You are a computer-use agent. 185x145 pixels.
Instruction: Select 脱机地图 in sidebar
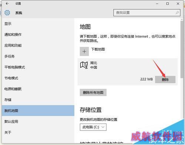point(38,111)
